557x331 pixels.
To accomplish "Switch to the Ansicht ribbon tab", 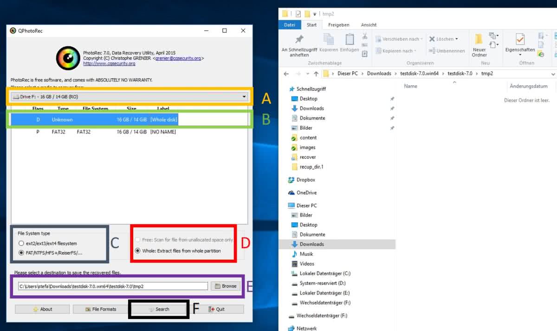I will (x=369, y=25).
